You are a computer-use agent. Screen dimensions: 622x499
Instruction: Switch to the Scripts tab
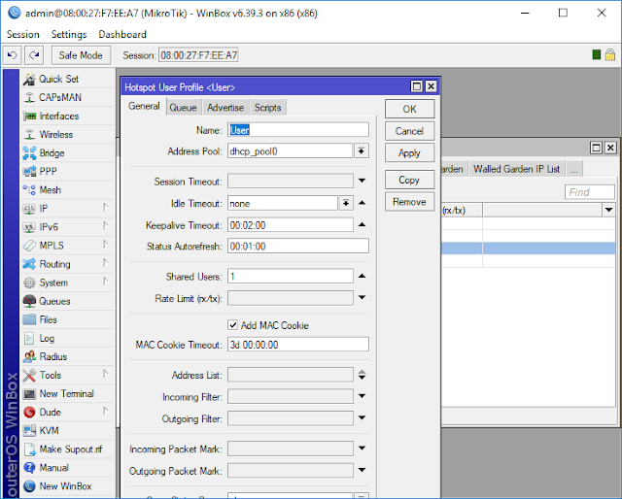pyautogui.click(x=268, y=108)
